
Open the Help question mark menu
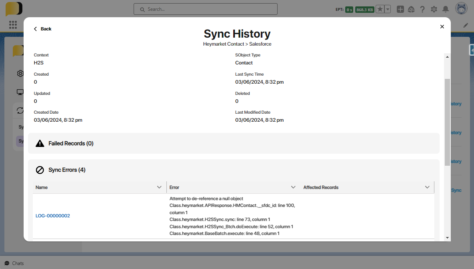tap(422, 9)
